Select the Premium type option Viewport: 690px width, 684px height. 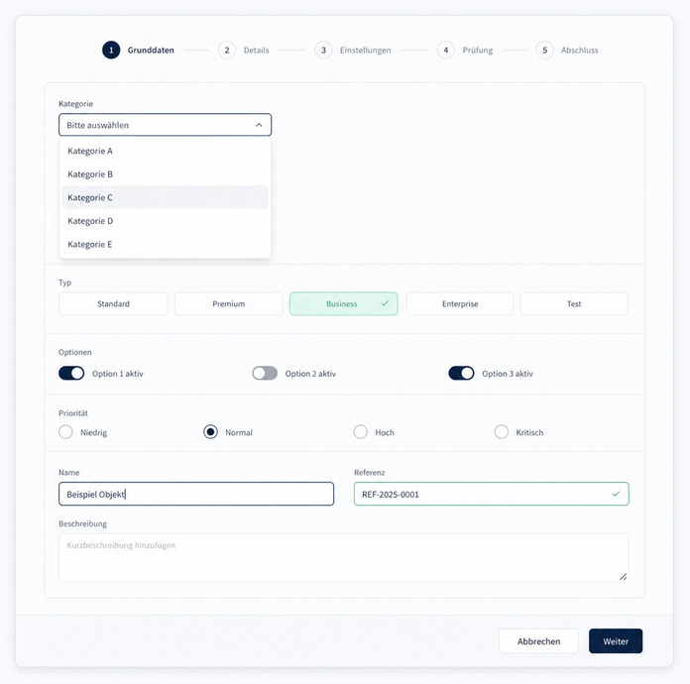pos(228,303)
